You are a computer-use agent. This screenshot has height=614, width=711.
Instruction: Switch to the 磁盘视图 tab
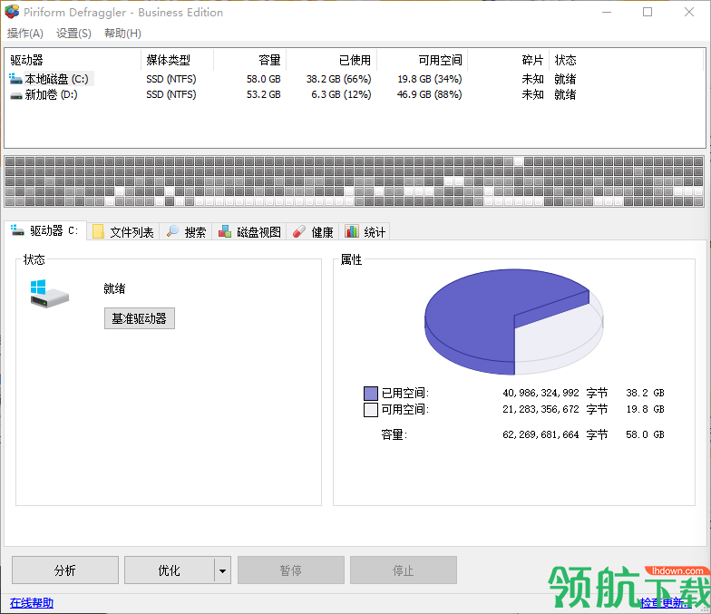coord(248,232)
